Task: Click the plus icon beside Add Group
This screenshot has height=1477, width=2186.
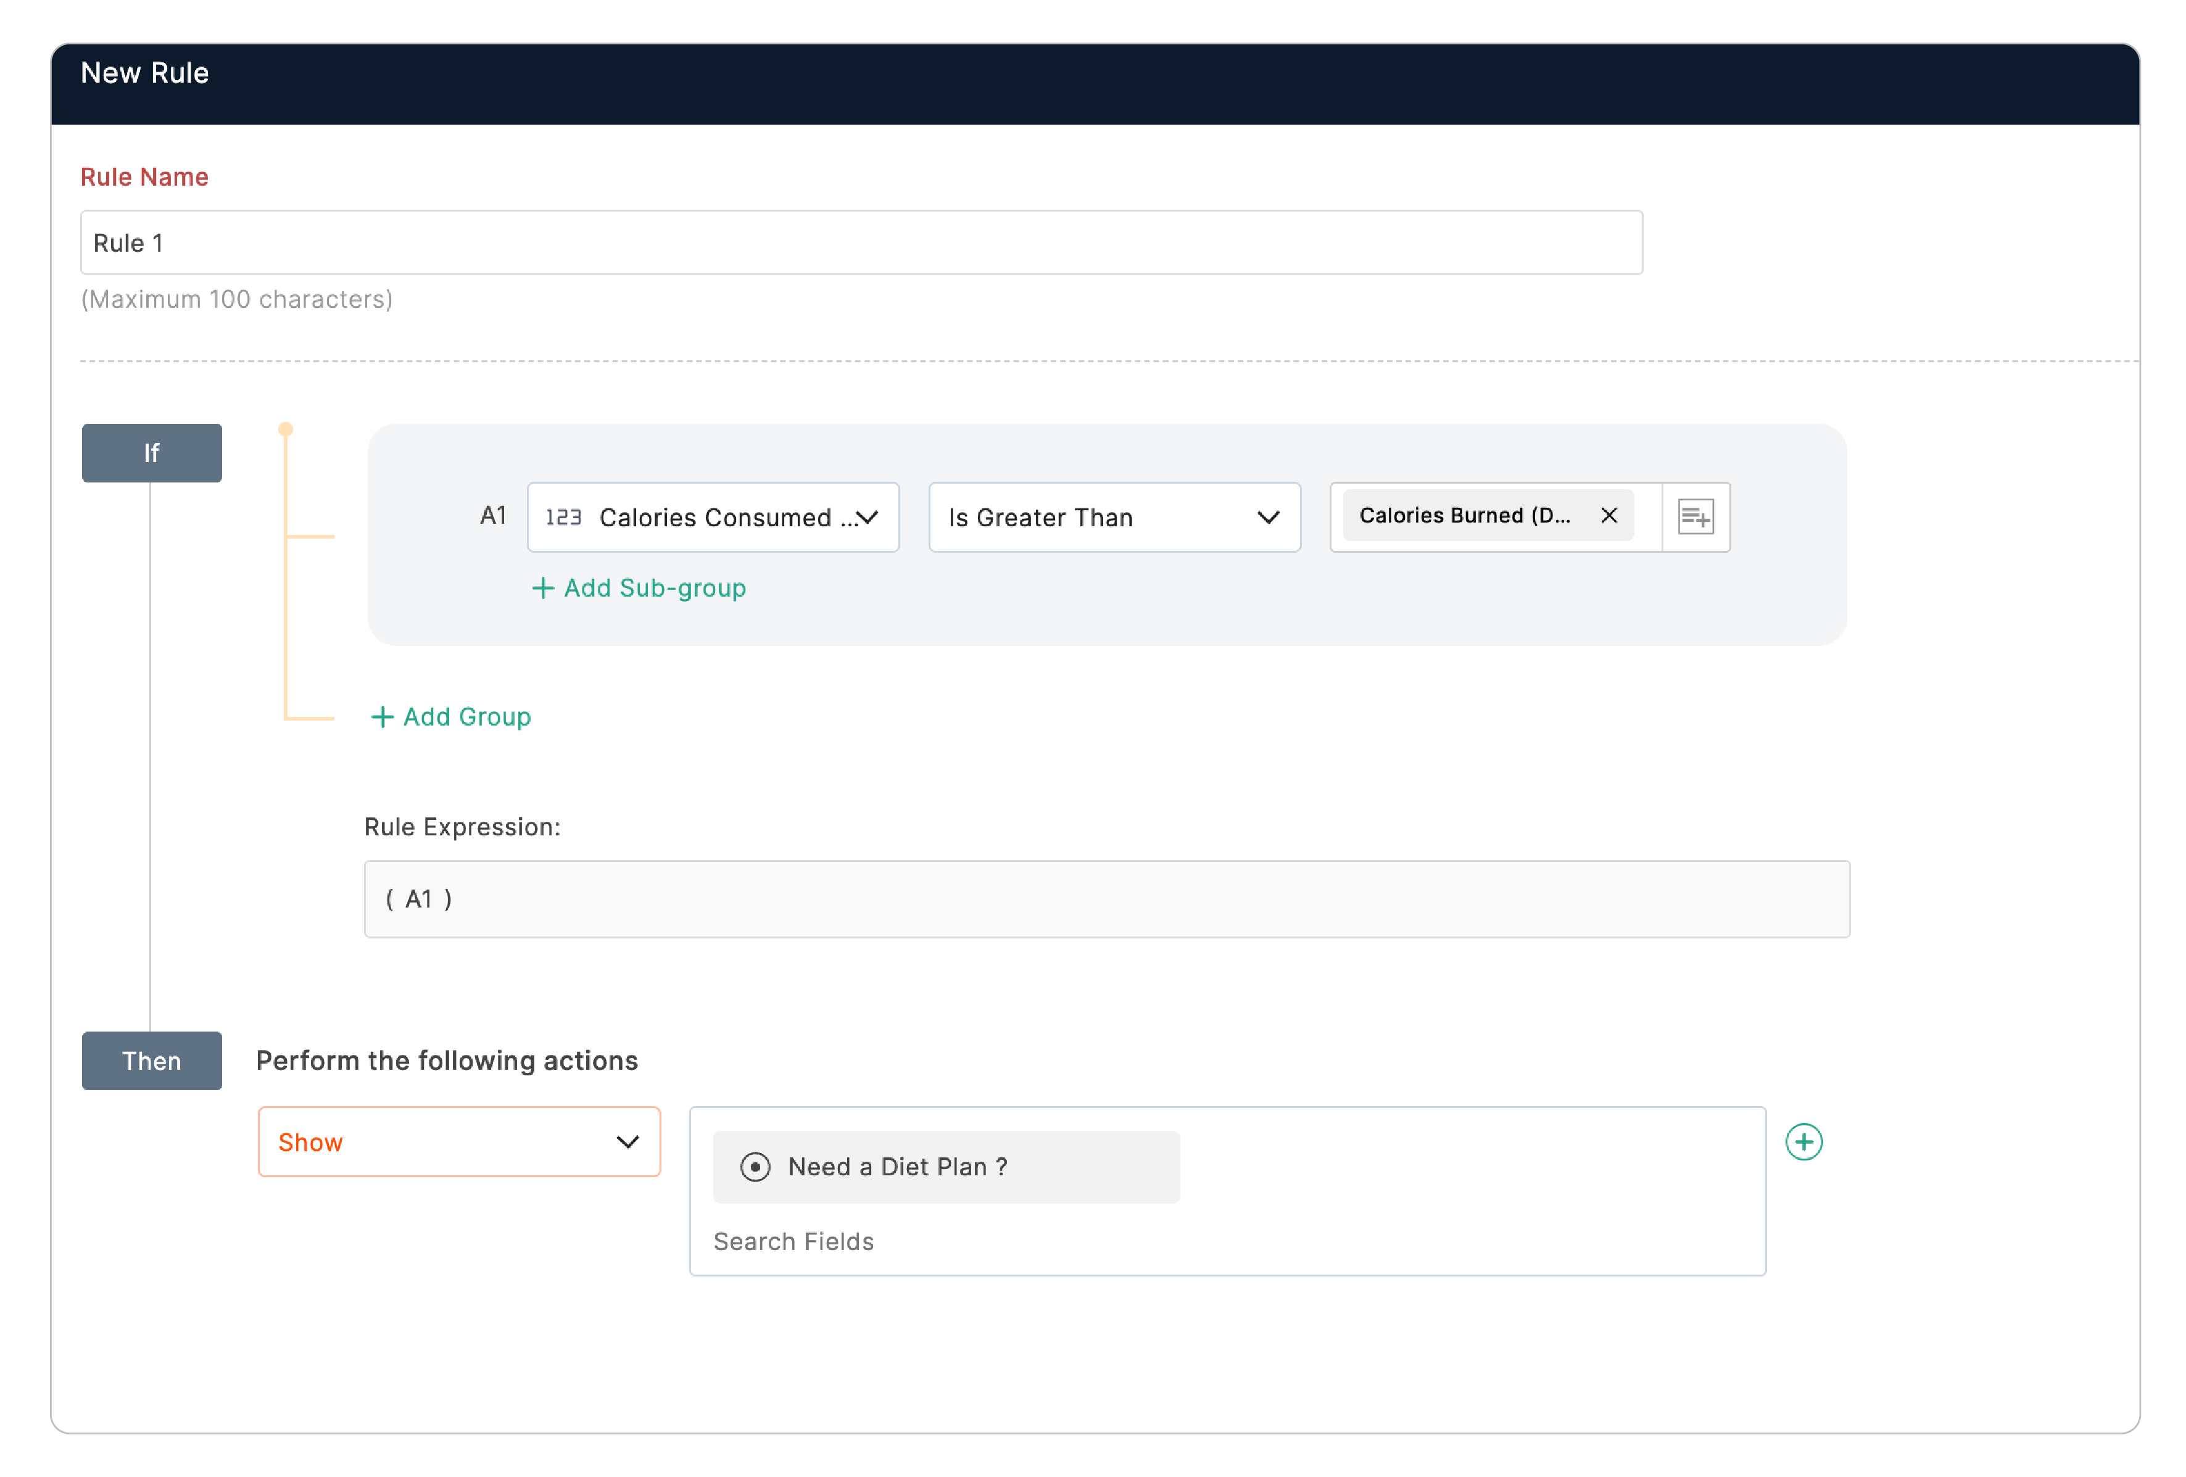Action: point(382,717)
